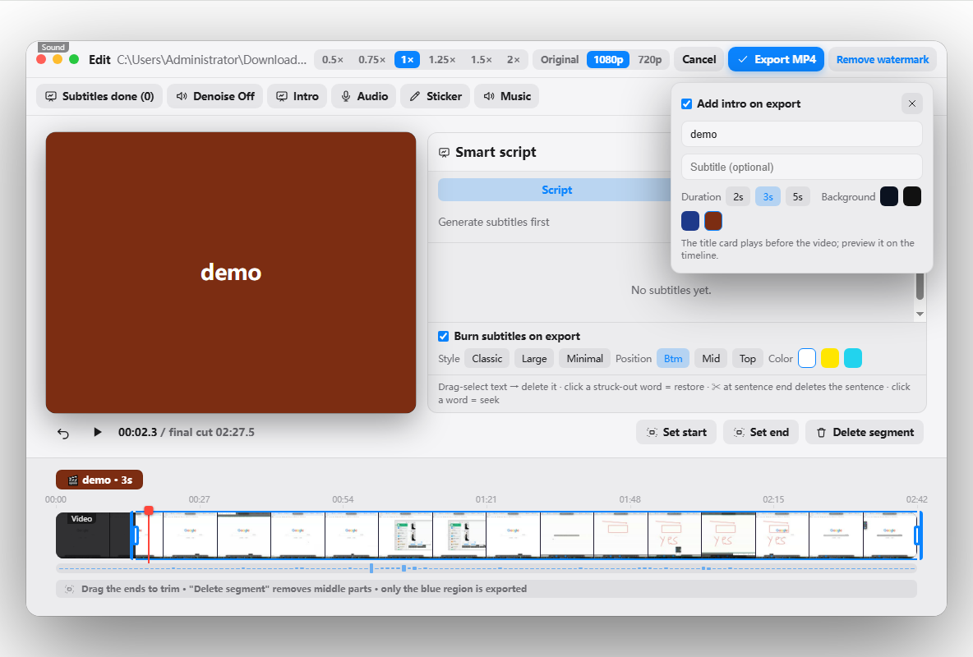Click Set start button
This screenshot has width=973, height=657.
click(676, 433)
